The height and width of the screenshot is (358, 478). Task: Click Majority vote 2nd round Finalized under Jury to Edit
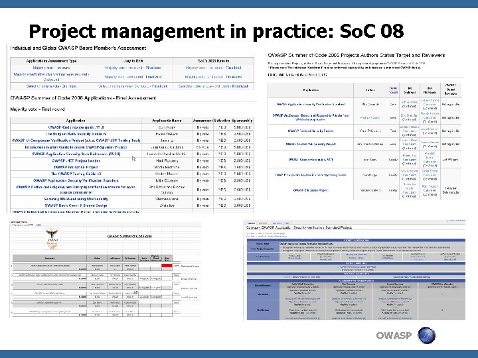[133, 77]
